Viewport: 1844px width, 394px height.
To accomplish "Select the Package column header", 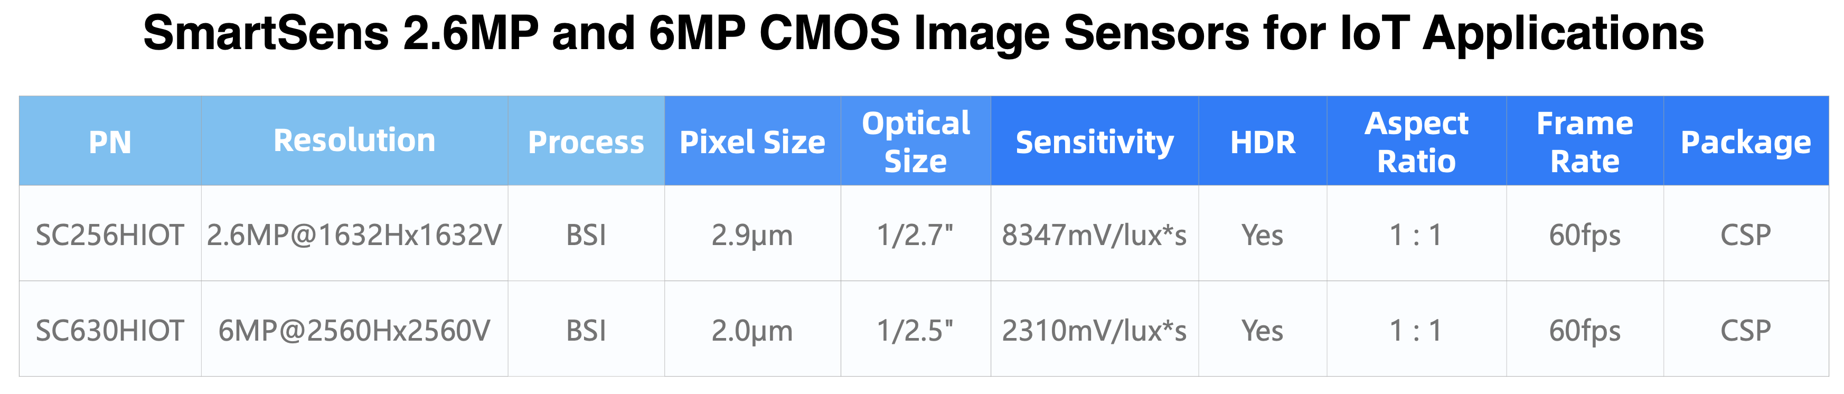I will click(1745, 142).
